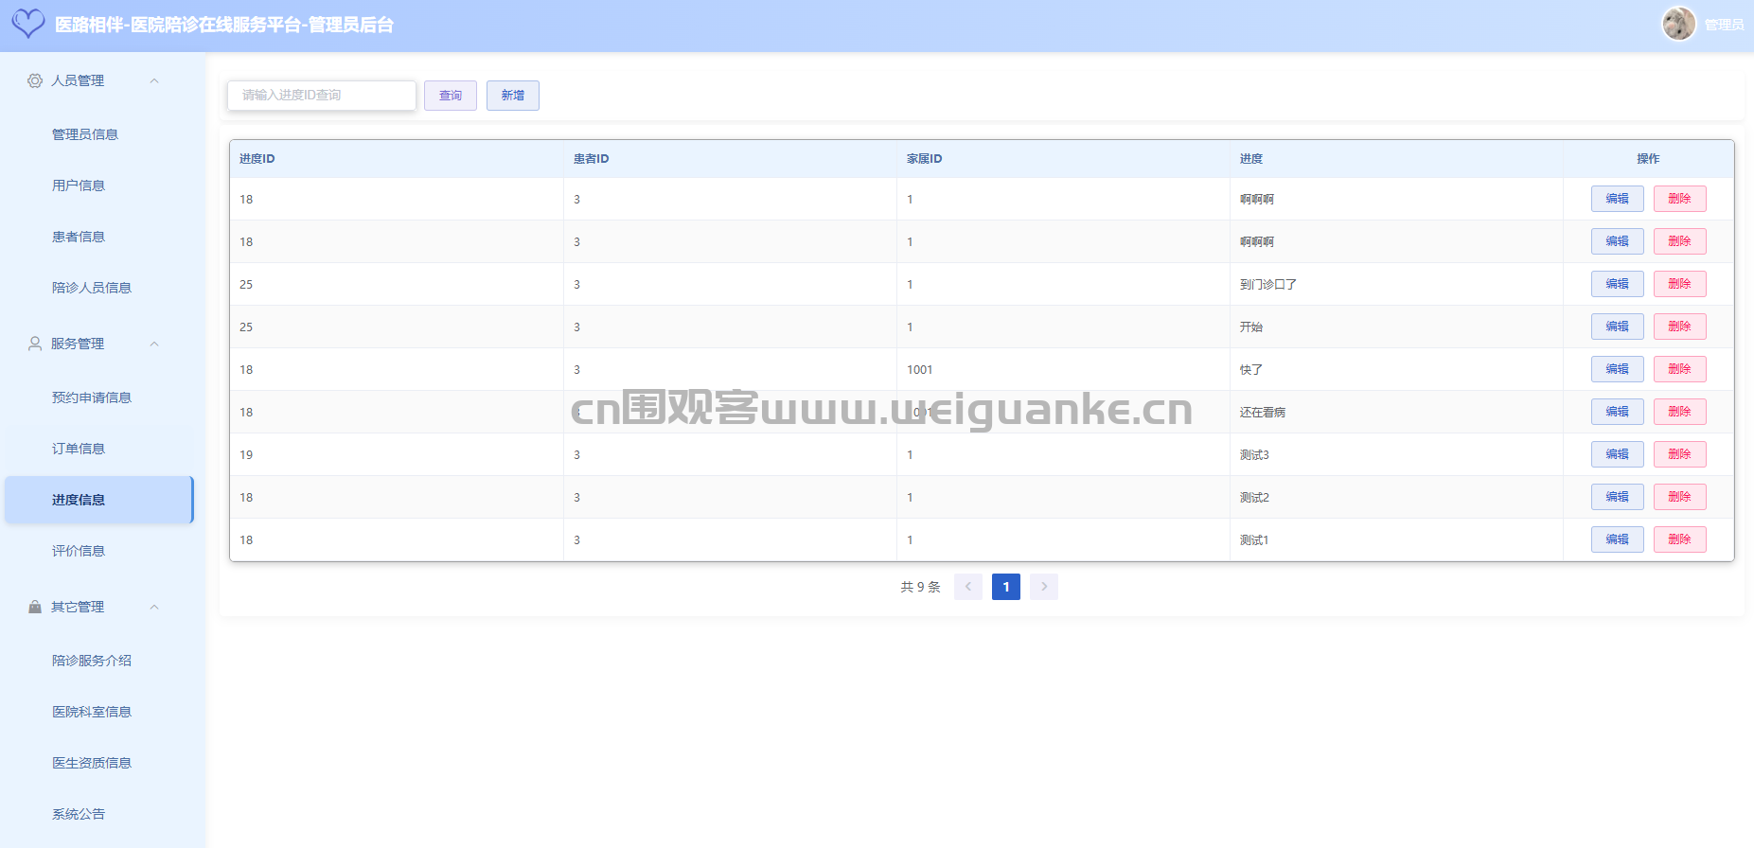
Task: Click the heart logo icon in header
Action: click(28, 24)
